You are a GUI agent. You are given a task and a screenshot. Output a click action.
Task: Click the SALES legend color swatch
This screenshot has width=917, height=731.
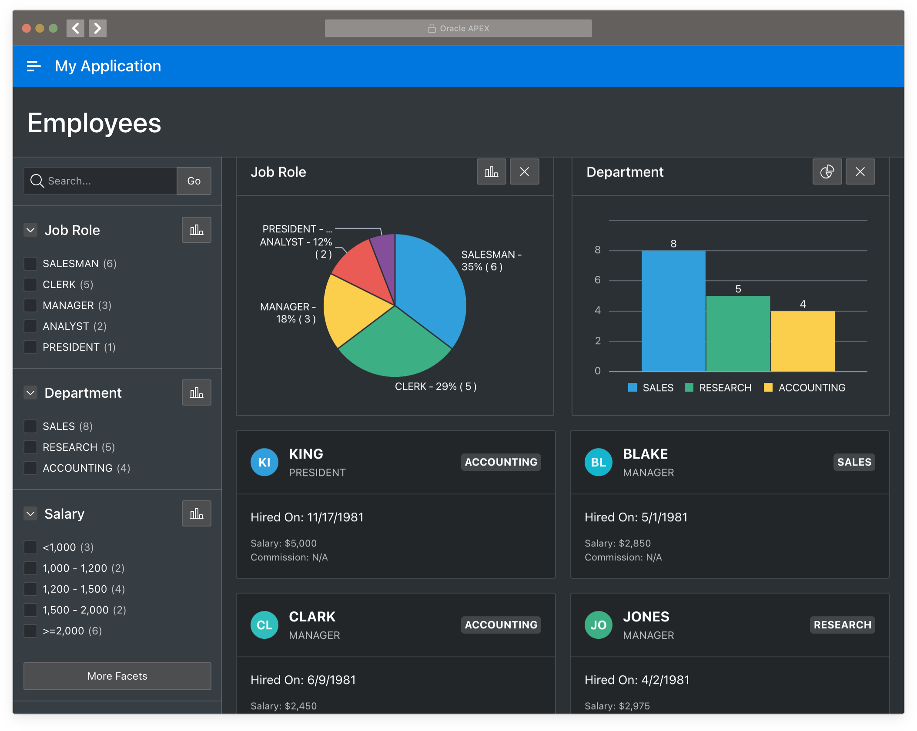632,387
